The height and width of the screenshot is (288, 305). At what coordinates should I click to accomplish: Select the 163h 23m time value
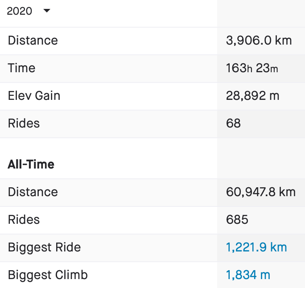tap(252, 68)
